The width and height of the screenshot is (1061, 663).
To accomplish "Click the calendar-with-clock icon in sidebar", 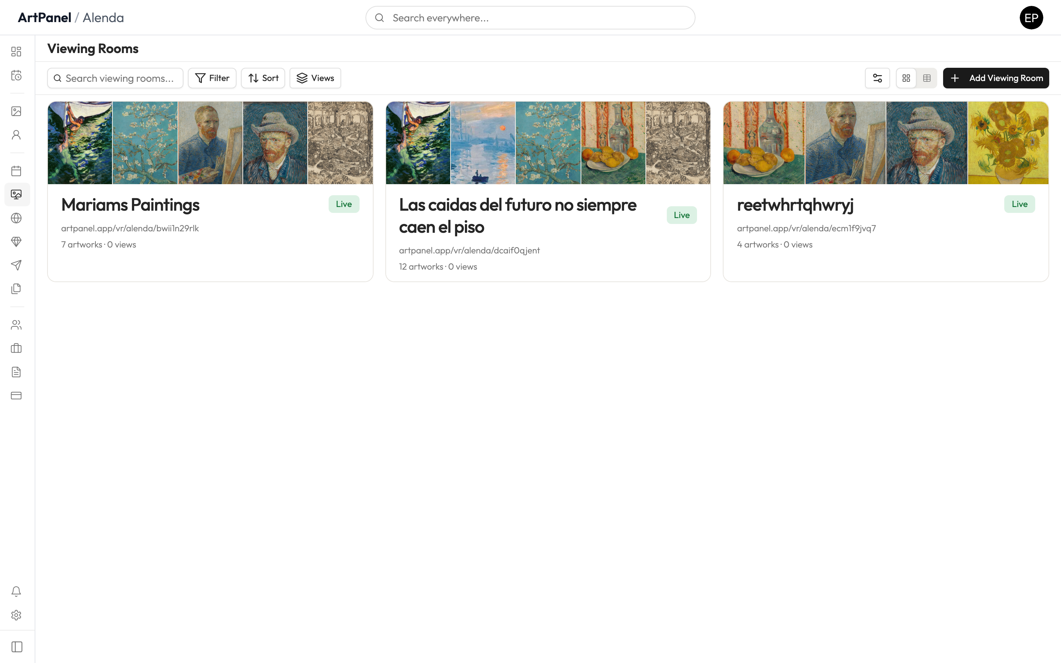I will 16,76.
